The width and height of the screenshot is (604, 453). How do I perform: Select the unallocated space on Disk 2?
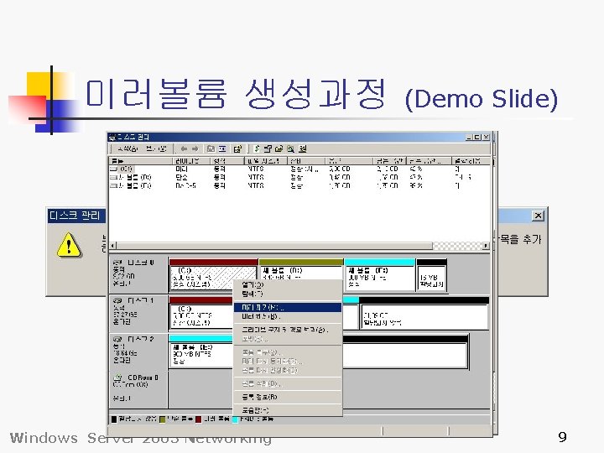(x=404, y=351)
